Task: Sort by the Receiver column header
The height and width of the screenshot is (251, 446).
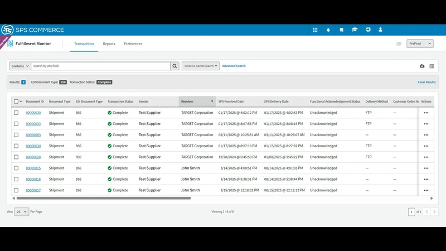Action: pos(197,102)
